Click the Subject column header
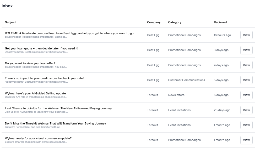 10,22
